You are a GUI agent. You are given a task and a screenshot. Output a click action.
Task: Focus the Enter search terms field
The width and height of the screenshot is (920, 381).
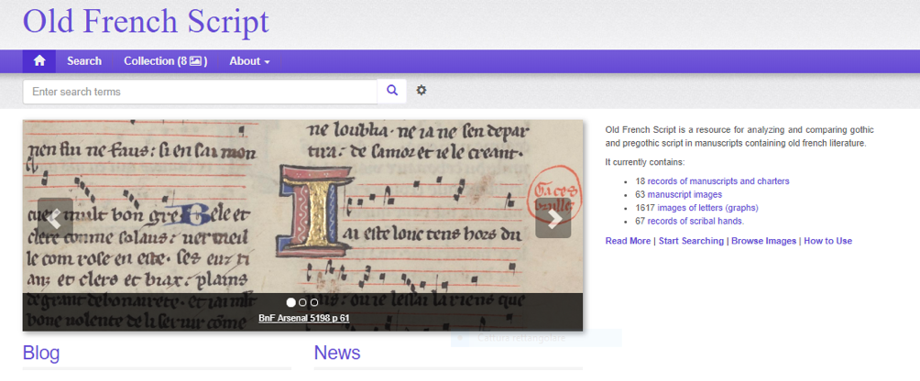click(200, 92)
